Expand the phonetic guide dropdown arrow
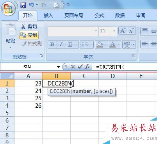This screenshot has height=144, width=157. (x=133, y=44)
